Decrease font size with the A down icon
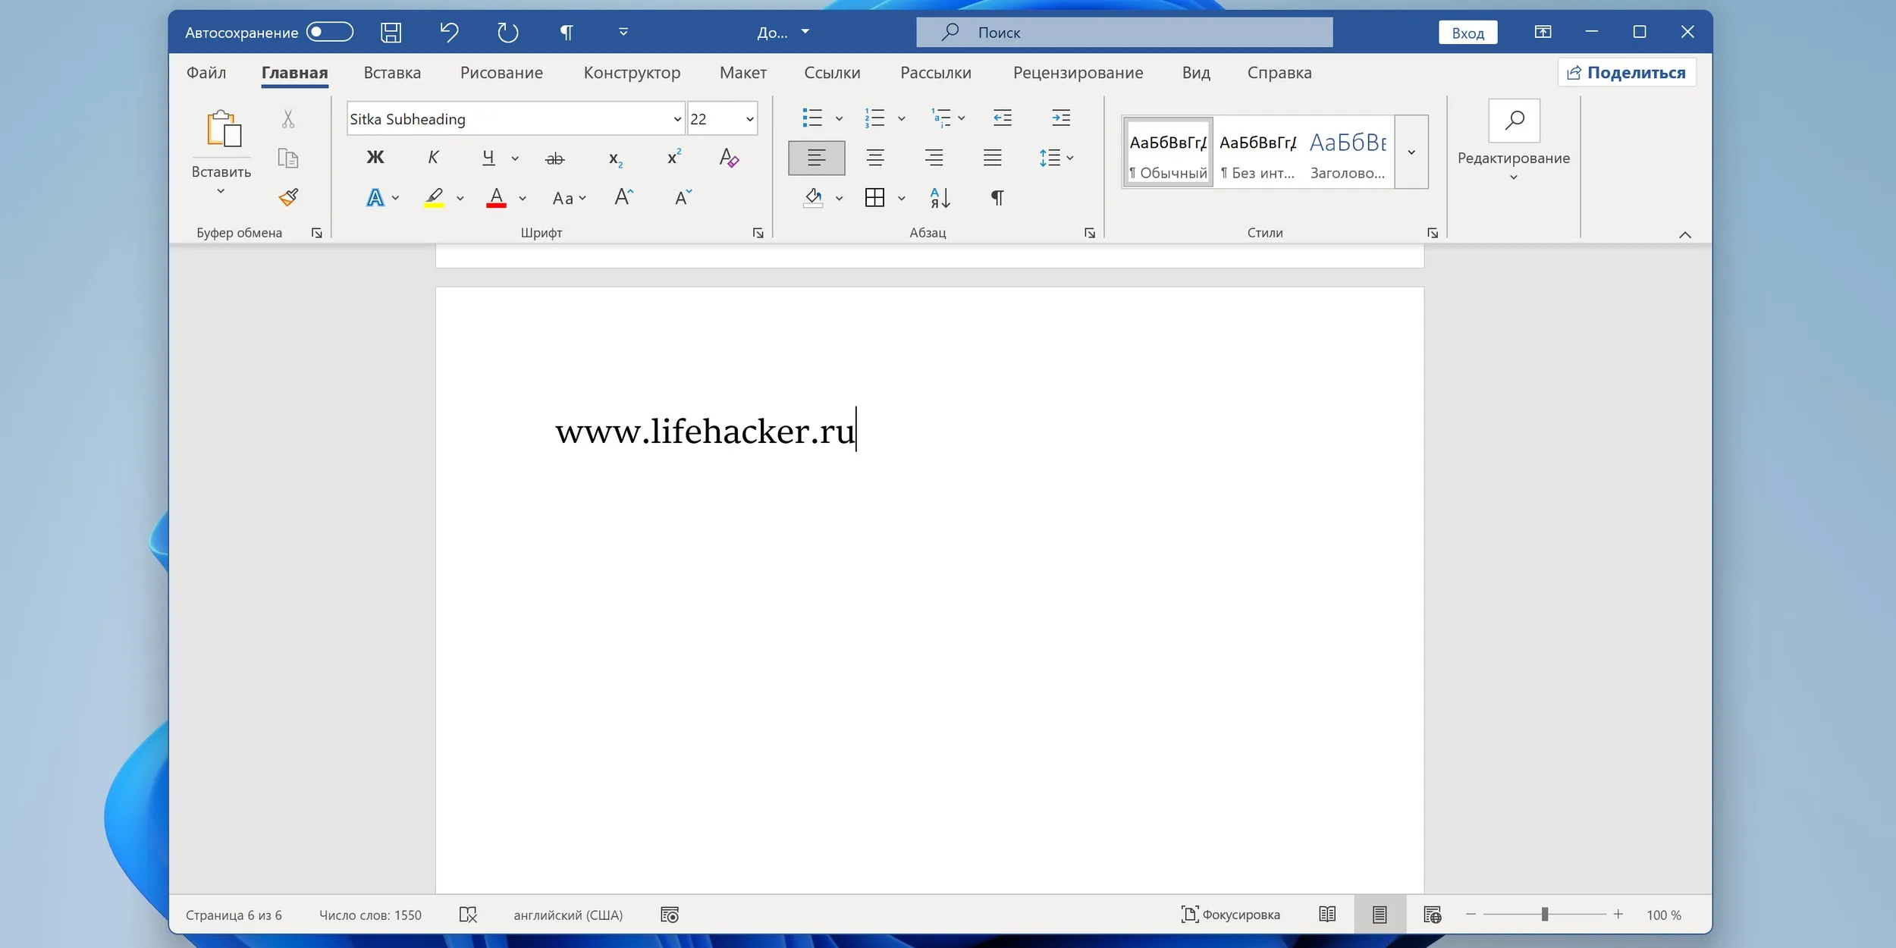Viewport: 1896px width, 948px height. [683, 198]
